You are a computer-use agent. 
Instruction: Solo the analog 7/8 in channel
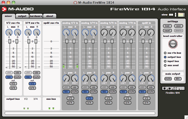click(x=132, y=87)
